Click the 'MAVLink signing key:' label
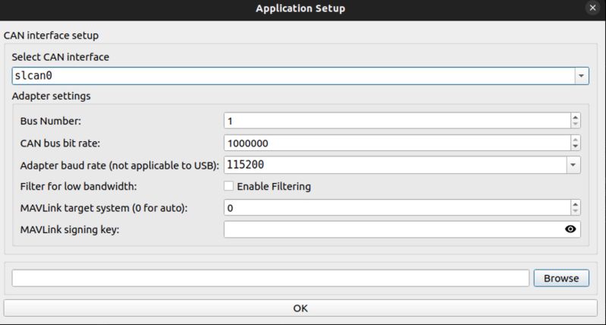606x325 pixels. click(70, 230)
